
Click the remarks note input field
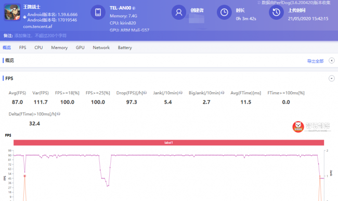click(41, 35)
